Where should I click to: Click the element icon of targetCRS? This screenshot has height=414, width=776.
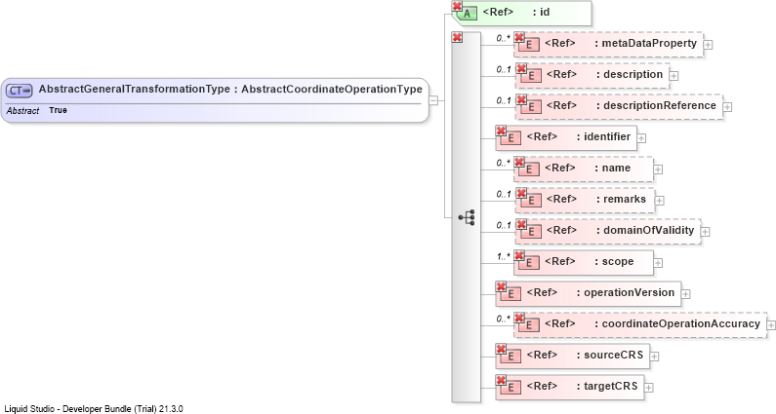pos(511,387)
